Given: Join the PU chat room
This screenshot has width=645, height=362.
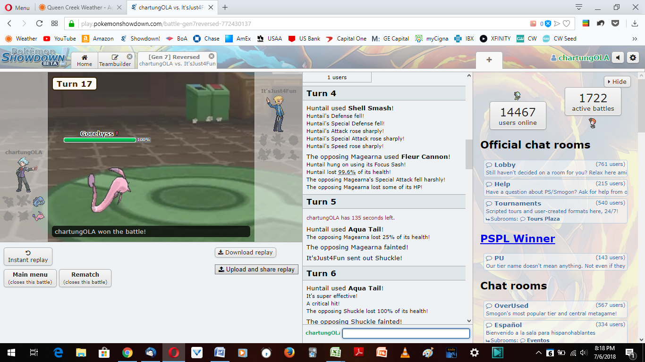Looking at the screenshot, I should [x=556, y=262].
